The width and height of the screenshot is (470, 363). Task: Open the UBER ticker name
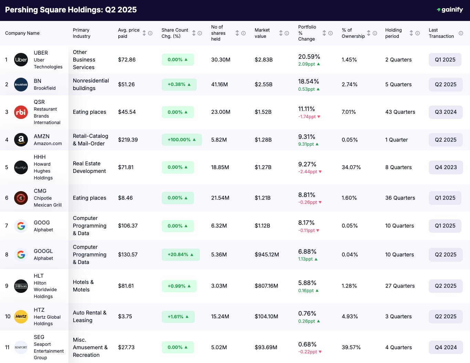41,53
